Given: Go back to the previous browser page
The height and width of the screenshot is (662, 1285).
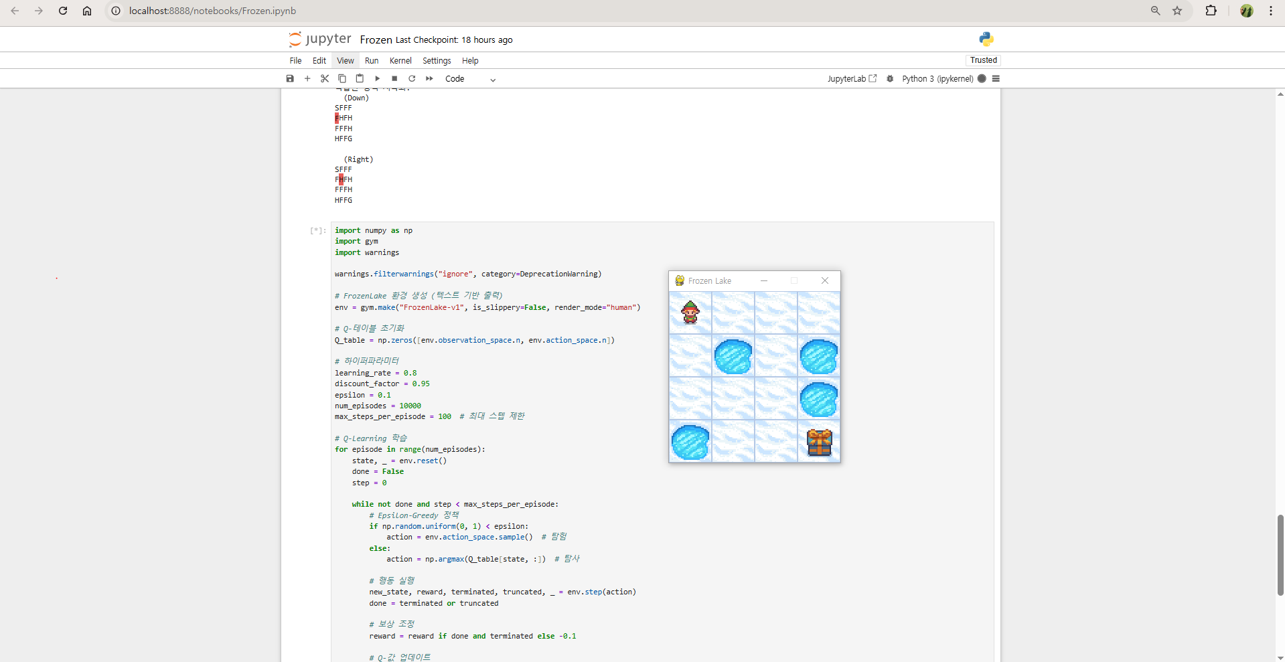Looking at the screenshot, I should point(15,11).
